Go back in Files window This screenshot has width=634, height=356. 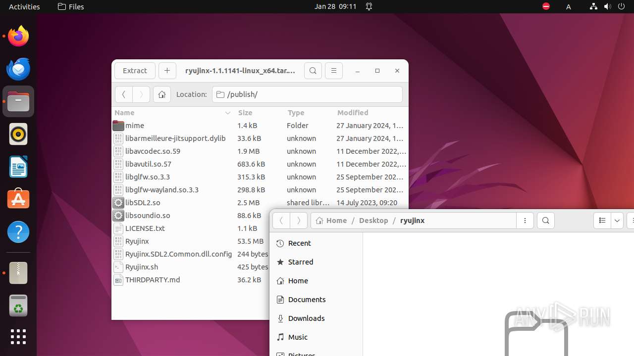281,221
